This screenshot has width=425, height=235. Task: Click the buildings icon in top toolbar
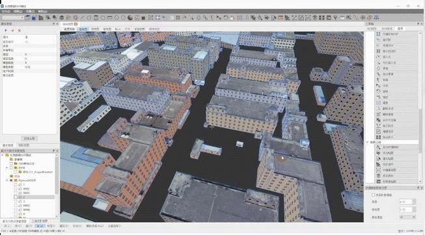[x=41, y=18]
